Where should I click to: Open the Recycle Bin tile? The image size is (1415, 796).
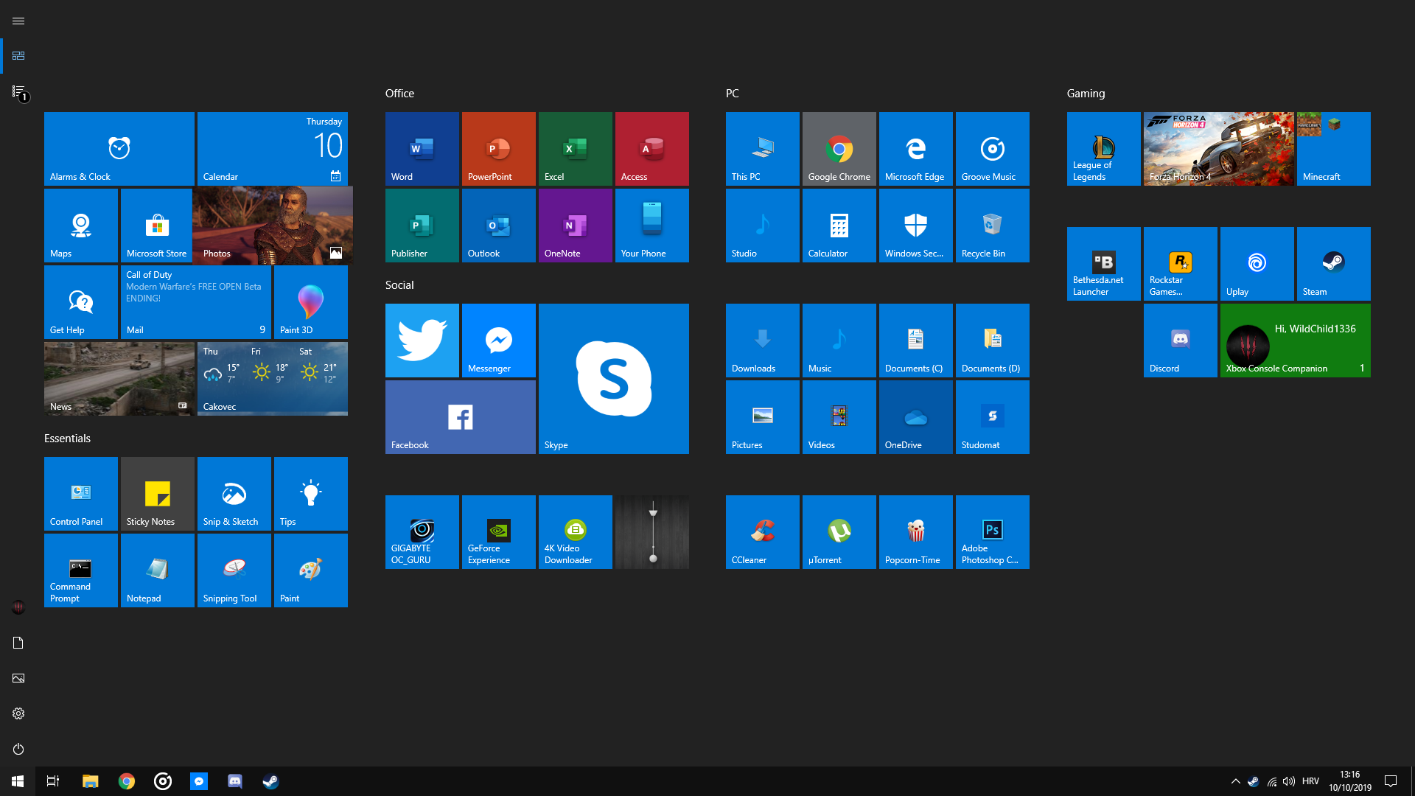tap(991, 225)
